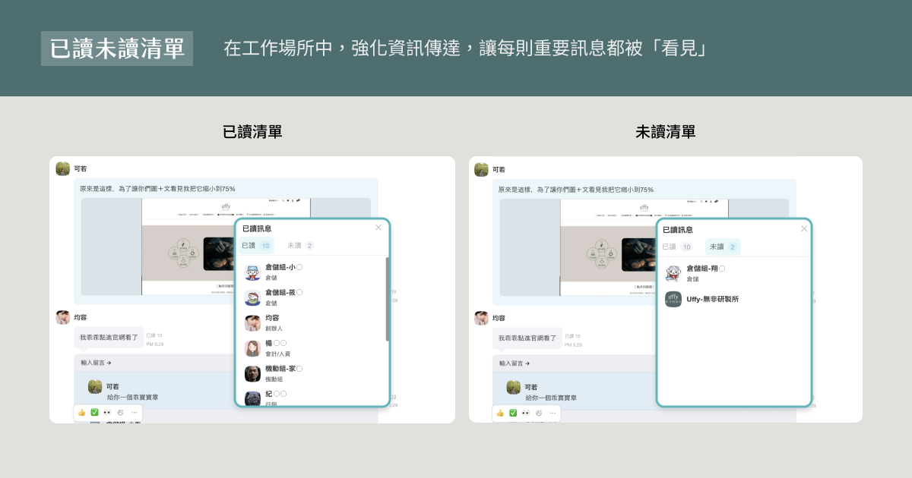This screenshot has width=912, height=478.
Task: Click 機動組-家 avatar in read list
Action: (x=253, y=373)
